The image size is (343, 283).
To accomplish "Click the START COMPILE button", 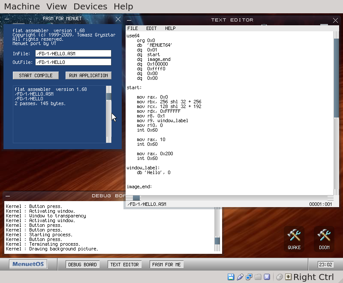I will tap(36, 75).
